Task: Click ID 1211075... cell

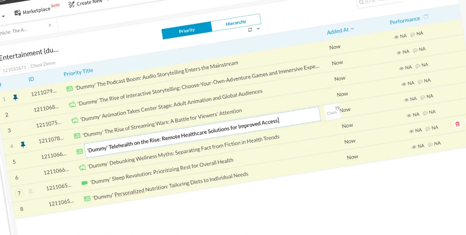Action: coord(49,124)
